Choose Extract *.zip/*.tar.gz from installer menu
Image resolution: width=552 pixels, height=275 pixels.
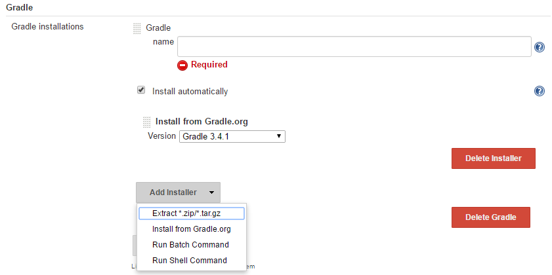pyautogui.click(x=190, y=213)
